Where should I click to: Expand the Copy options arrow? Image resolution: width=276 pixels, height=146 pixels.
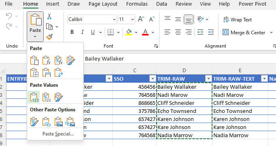[57, 27]
